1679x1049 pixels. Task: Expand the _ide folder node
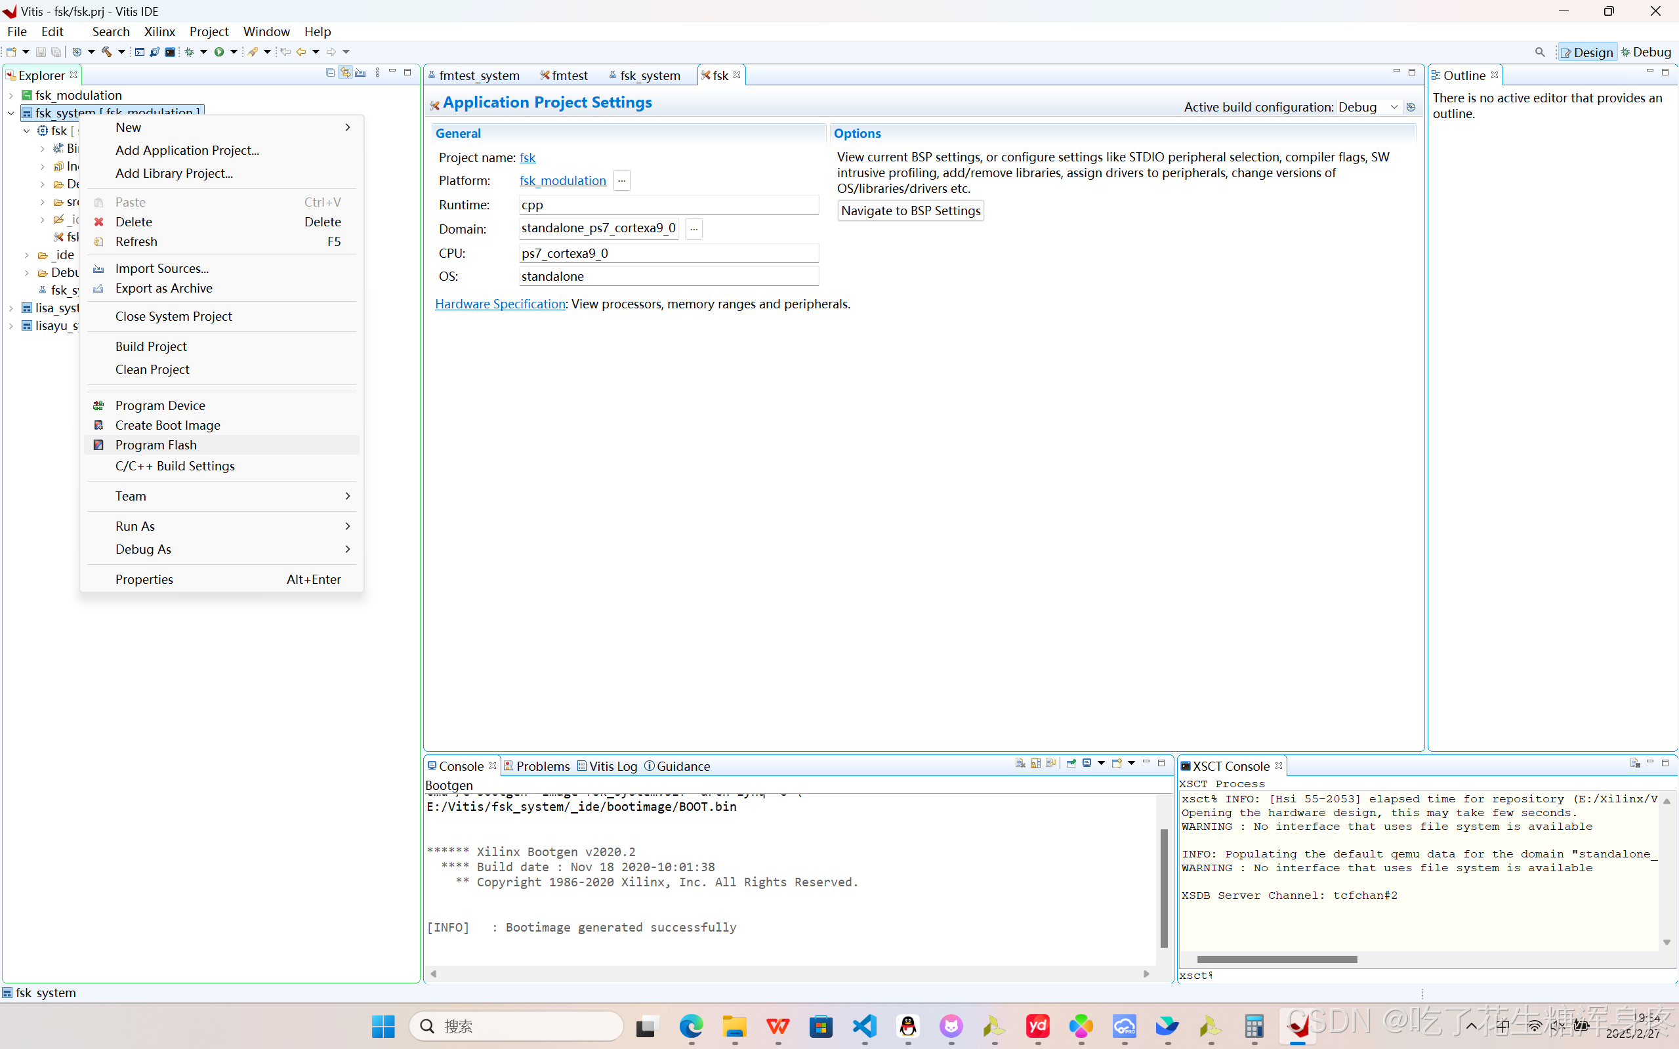pos(26,255)
